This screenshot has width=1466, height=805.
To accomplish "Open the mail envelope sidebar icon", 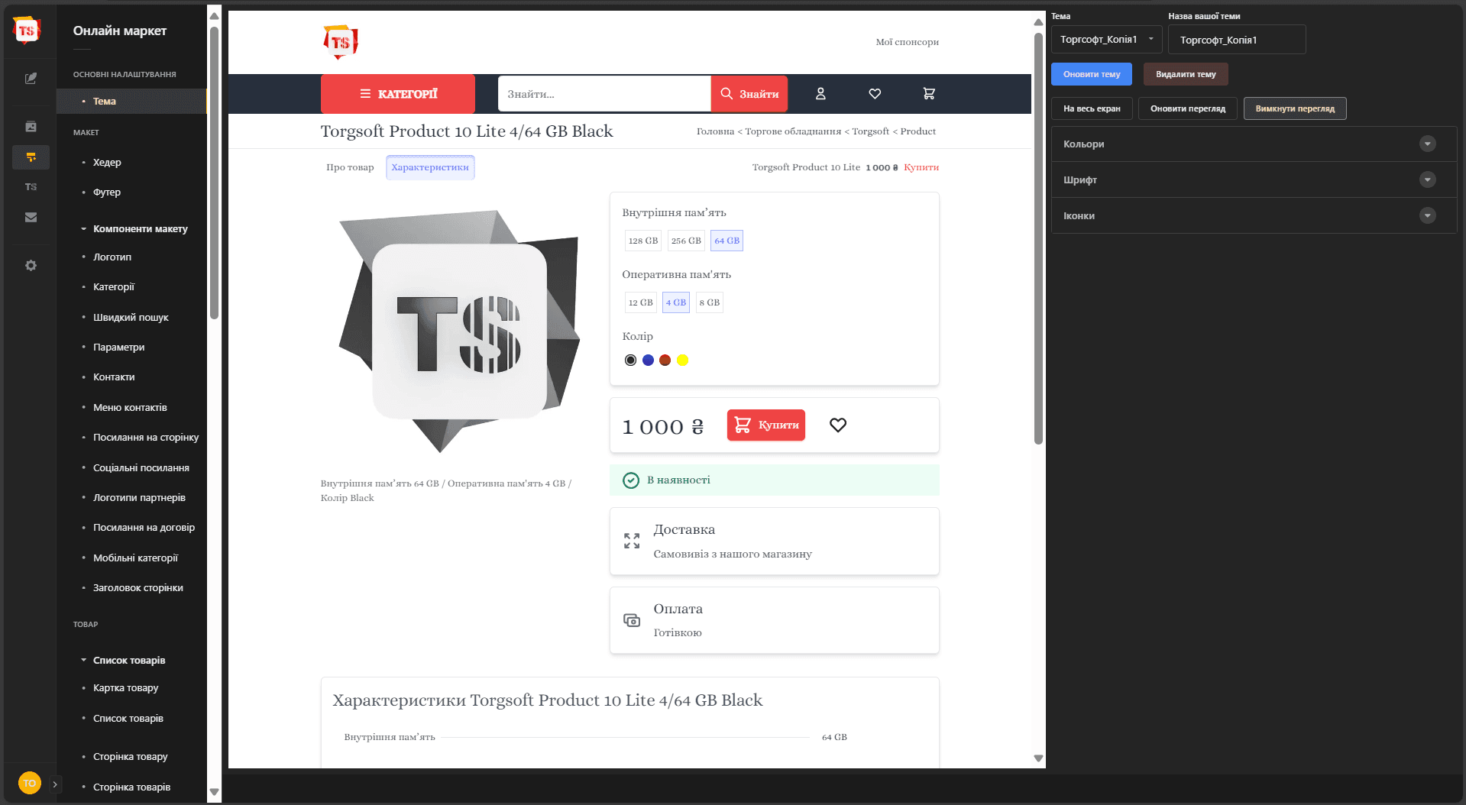I will click(31, 218).
